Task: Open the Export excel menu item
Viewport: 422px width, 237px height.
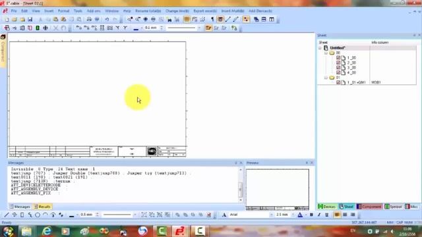Action: [x=205, y=11]
